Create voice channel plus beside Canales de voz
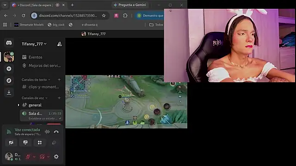Screen dimensions: 296x166 point(59,98)
